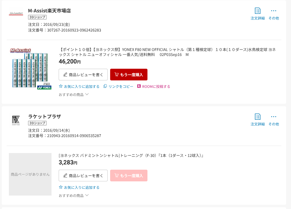
Task: Write review for training shuttle F-30
Action: [83, 176]
